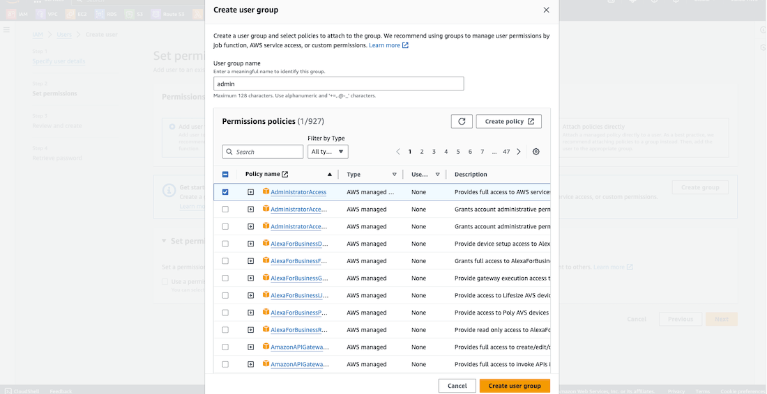
Task: Click the refresh policies icon button
Action: [x=462, y=121]
